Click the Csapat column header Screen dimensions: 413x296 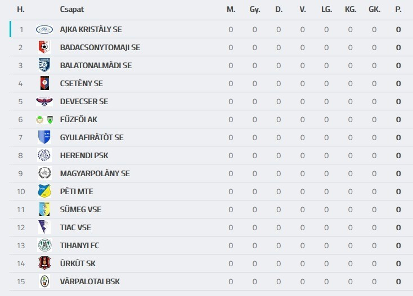coord(72,10)
